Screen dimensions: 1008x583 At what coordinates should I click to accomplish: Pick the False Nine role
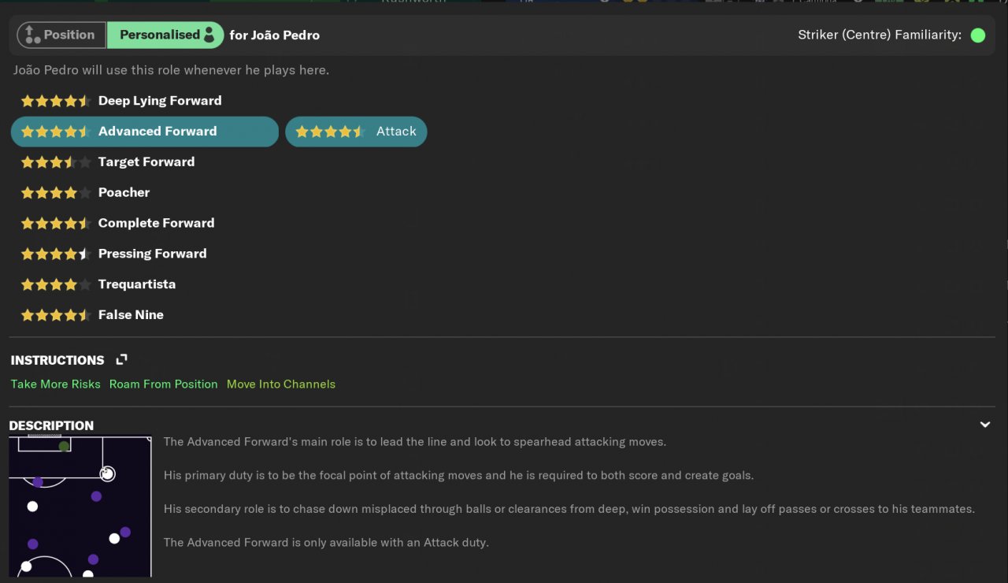pyautogui.click(x=92, y=315)
